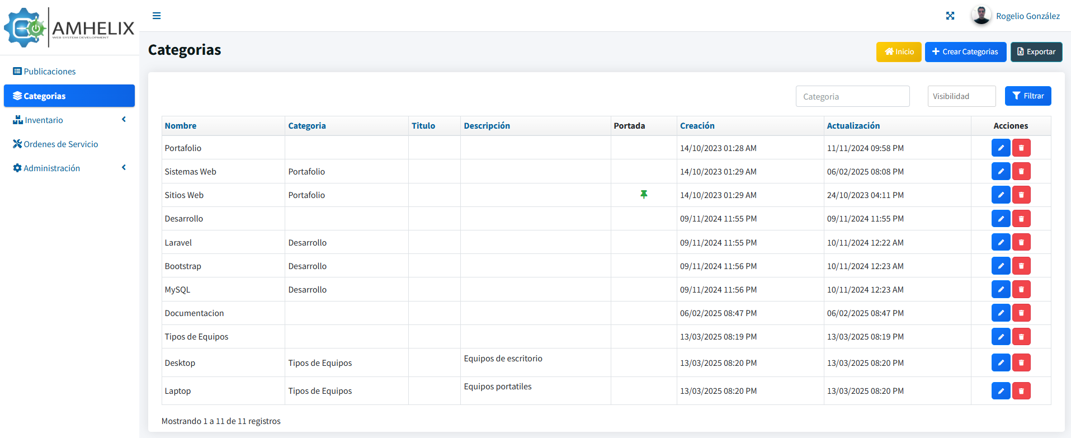Viewport: 1071px width, 438px height.
Task: Delete the Sistemas Web category row
Action: (1021, 171)
